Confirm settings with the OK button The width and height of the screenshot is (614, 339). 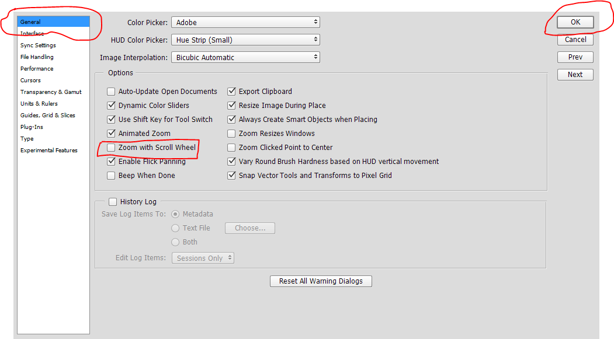click(x=575, y=22)
